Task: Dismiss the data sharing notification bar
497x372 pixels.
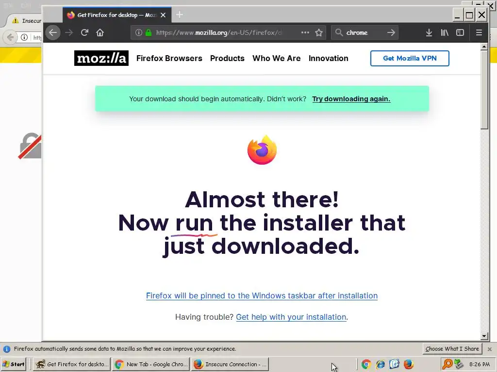Action: click(489, 349)
